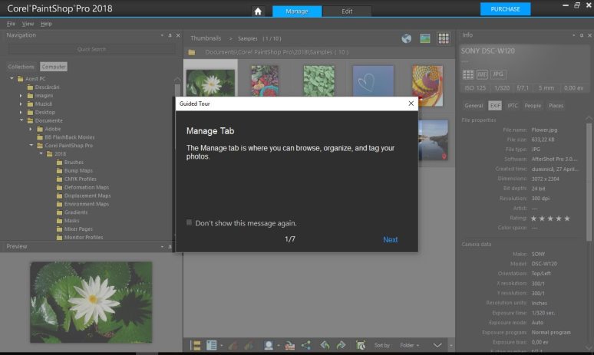Rotate the photo left
The image size is (594, 355).
(x=325, y=345)
